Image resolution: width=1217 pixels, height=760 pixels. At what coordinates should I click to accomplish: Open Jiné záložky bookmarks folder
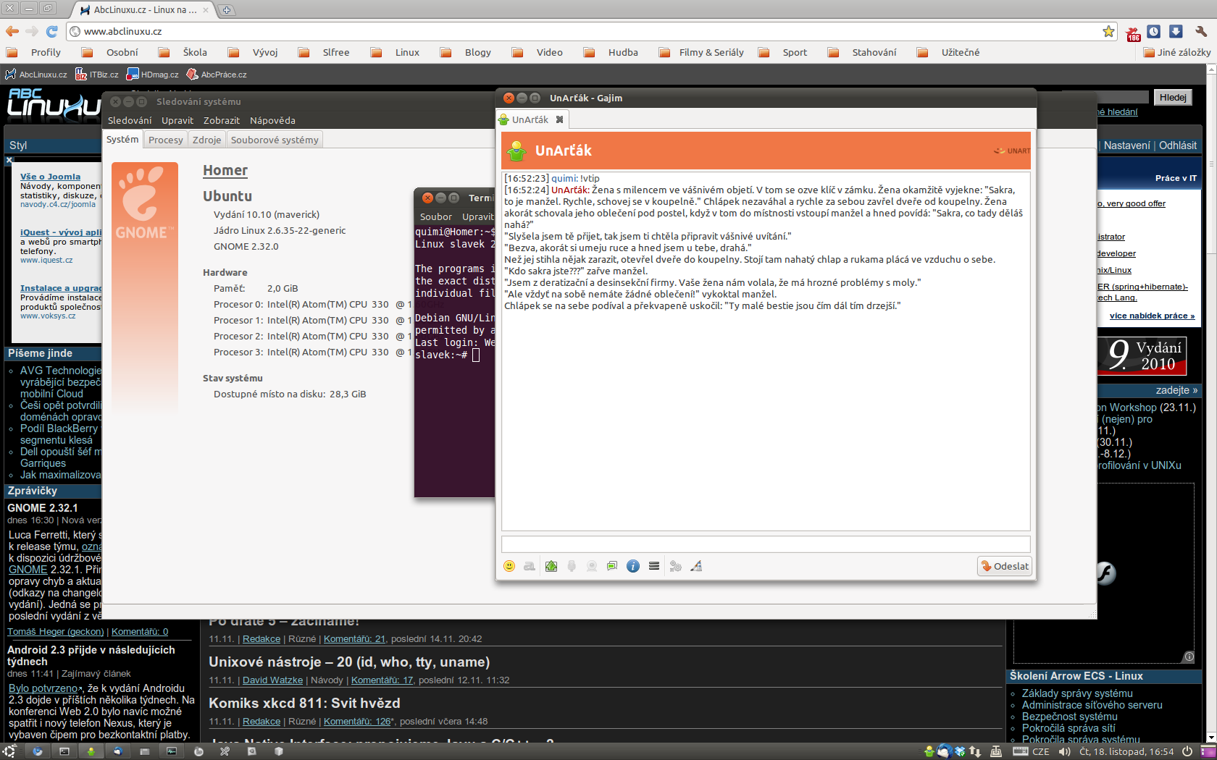point(1177,52)
